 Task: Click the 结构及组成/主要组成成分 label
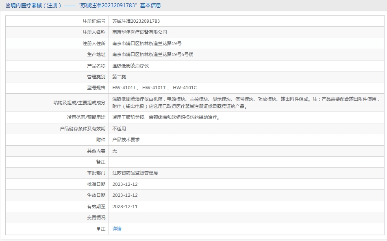click(x=80, y=103)
